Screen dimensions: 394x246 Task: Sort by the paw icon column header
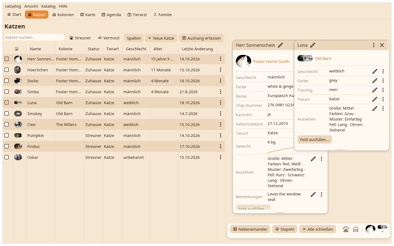click(17, 49)
